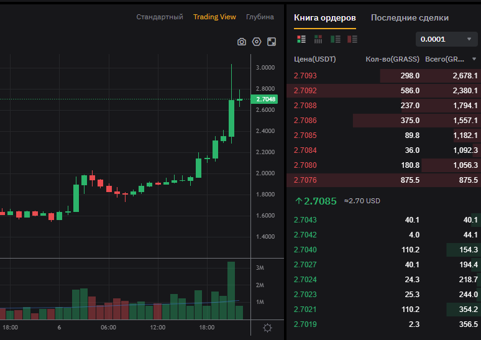Select ask price 2.7093

[x=305, y=76]
